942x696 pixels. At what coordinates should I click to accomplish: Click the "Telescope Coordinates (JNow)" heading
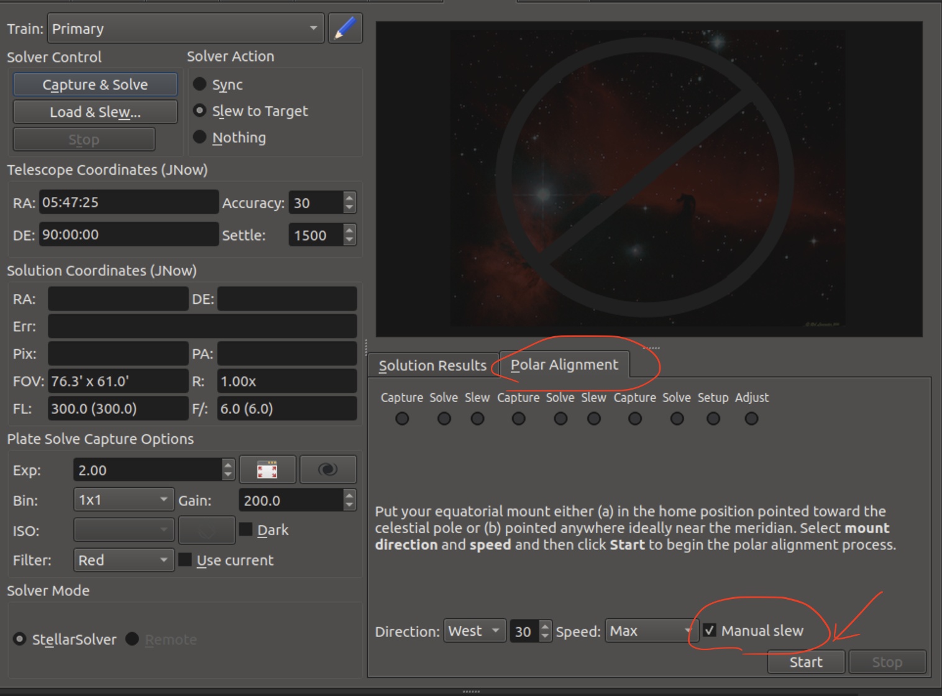tap(107, 170)
